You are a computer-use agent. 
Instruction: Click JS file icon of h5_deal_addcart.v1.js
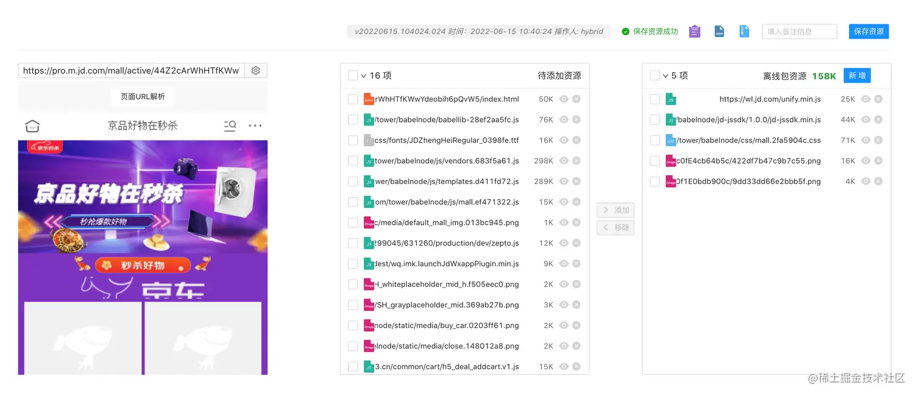pyautogui.click(x=369, y=367)
